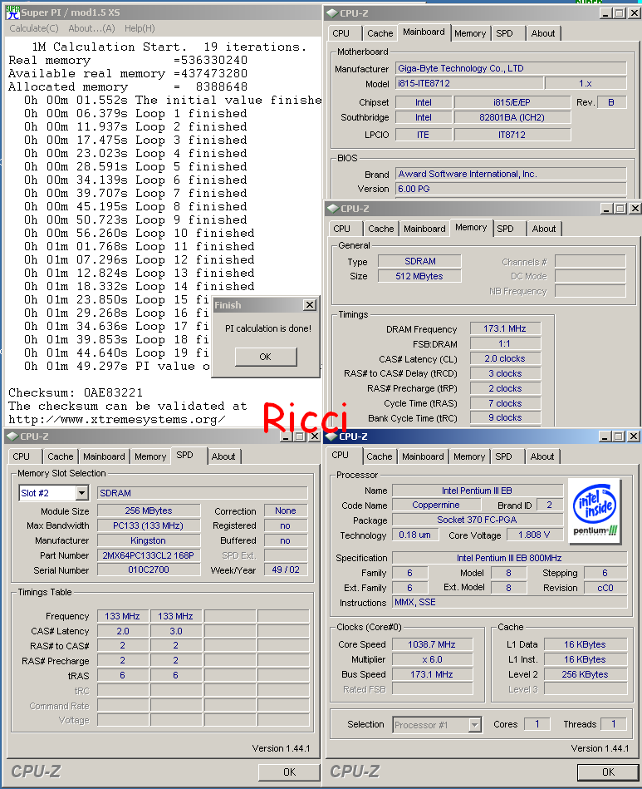Select Memory tab in bottom-right CPU-Z window

[x=469, y=456]
